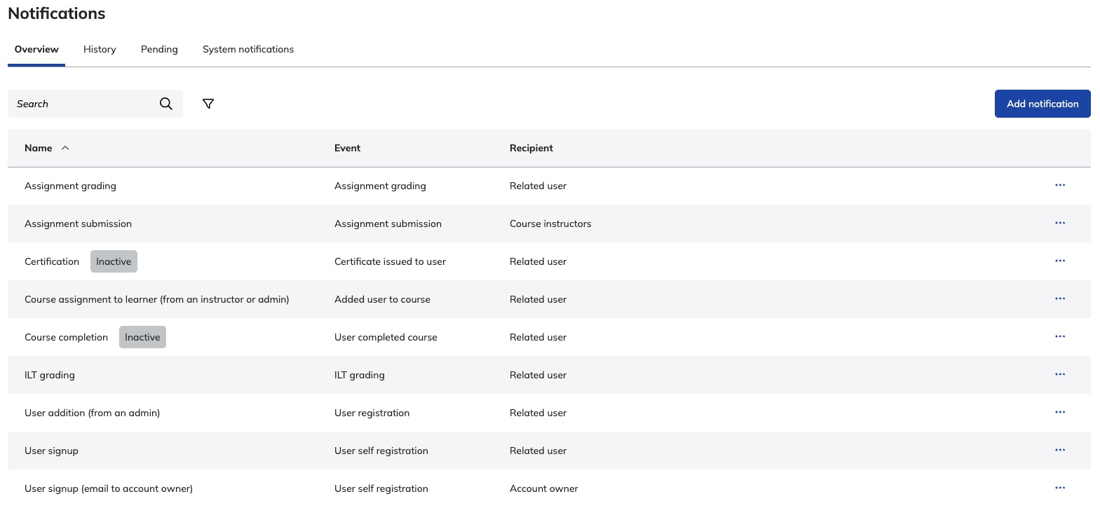Switch to the History tab
This screenshot has height=508, width=1100.
100,49
